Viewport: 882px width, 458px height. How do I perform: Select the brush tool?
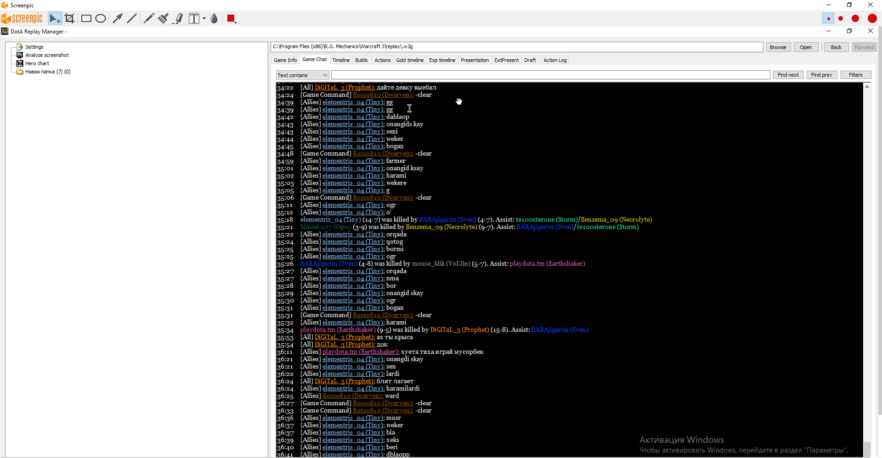pyautogui.click(x=163, y=18)
